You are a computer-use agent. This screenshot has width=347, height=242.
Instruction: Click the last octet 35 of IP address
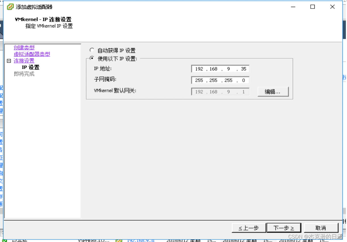point(243,69)
